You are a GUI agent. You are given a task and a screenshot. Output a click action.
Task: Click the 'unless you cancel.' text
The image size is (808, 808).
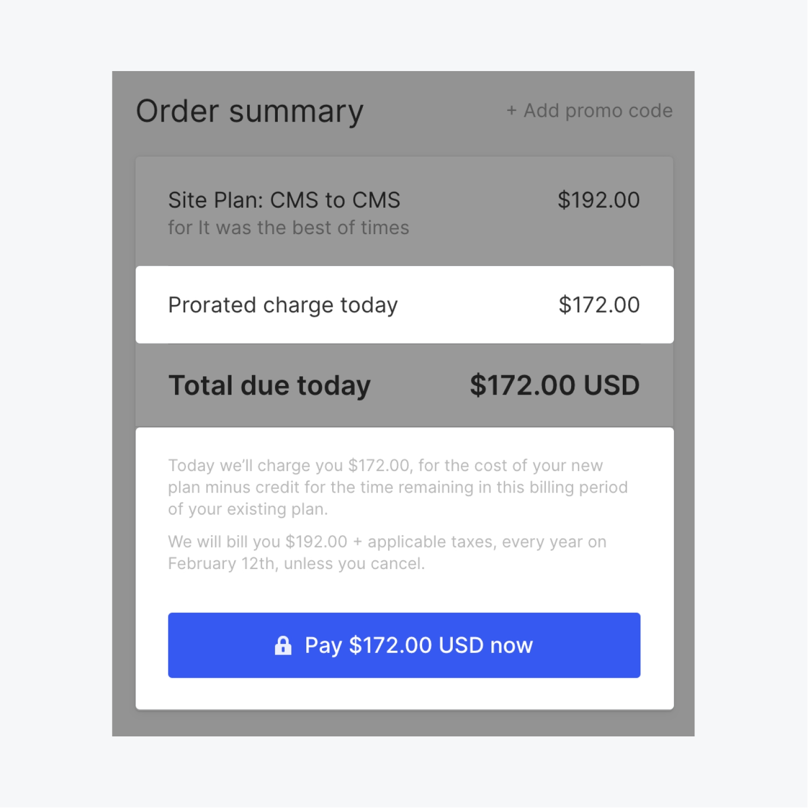354,564
